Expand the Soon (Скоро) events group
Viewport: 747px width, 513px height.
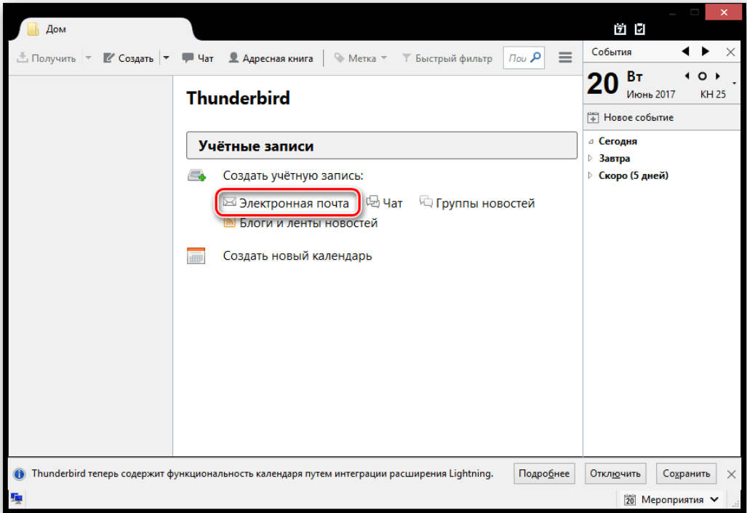pos(591,175)
